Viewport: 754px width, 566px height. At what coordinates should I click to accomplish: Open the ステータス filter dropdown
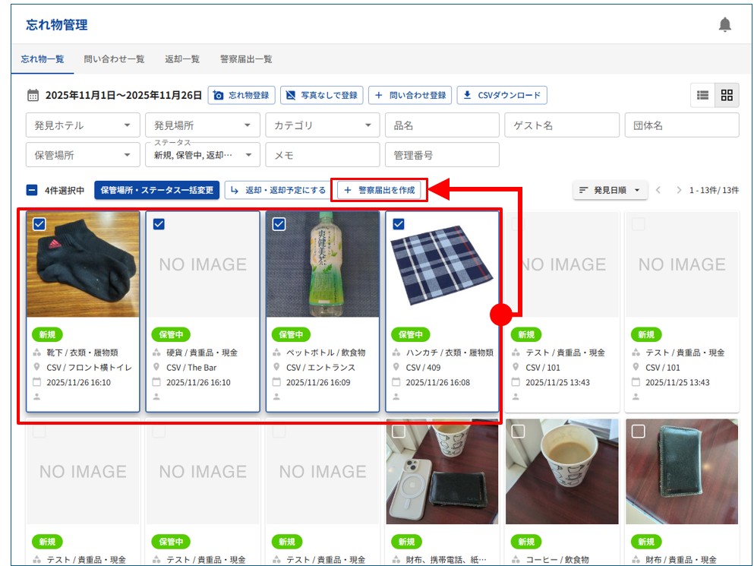pyautogui.click(x=203, y=155)
